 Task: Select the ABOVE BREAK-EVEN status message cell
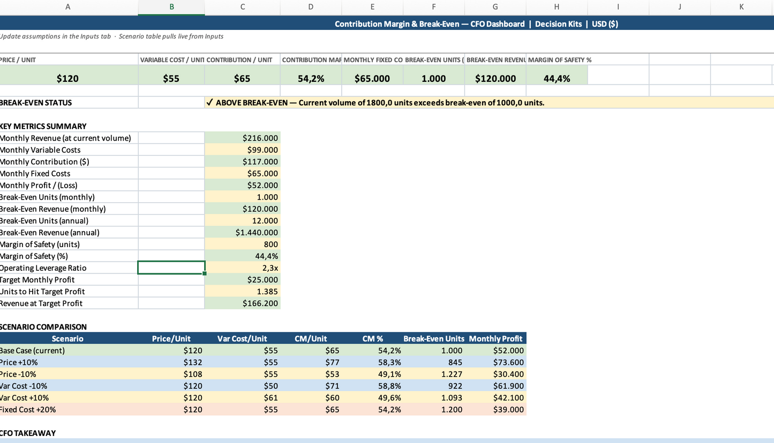pos(375,102)
